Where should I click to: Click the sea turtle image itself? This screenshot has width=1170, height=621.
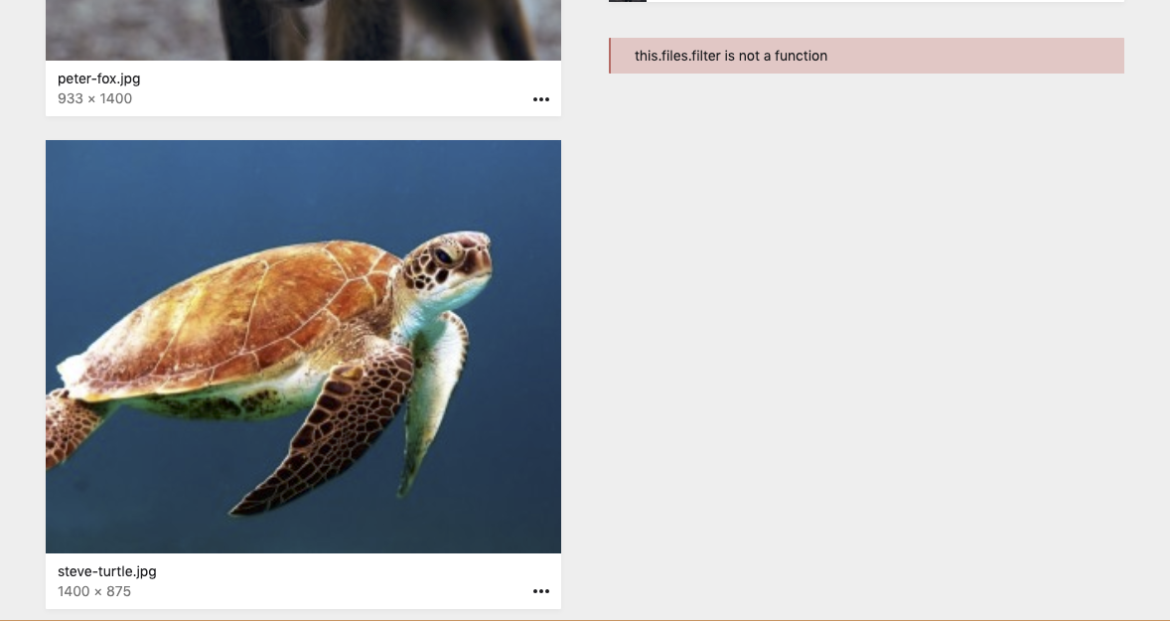click(303, 347)
